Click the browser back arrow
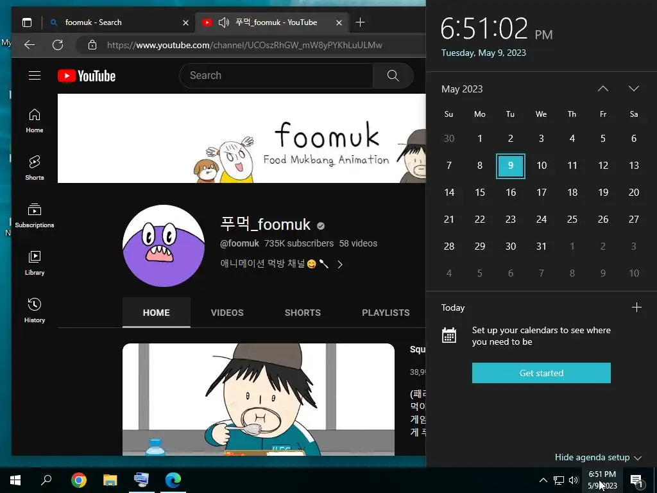The width and height of the screenshot is (657, 493). pyautogui.click(x=30, y=45)
